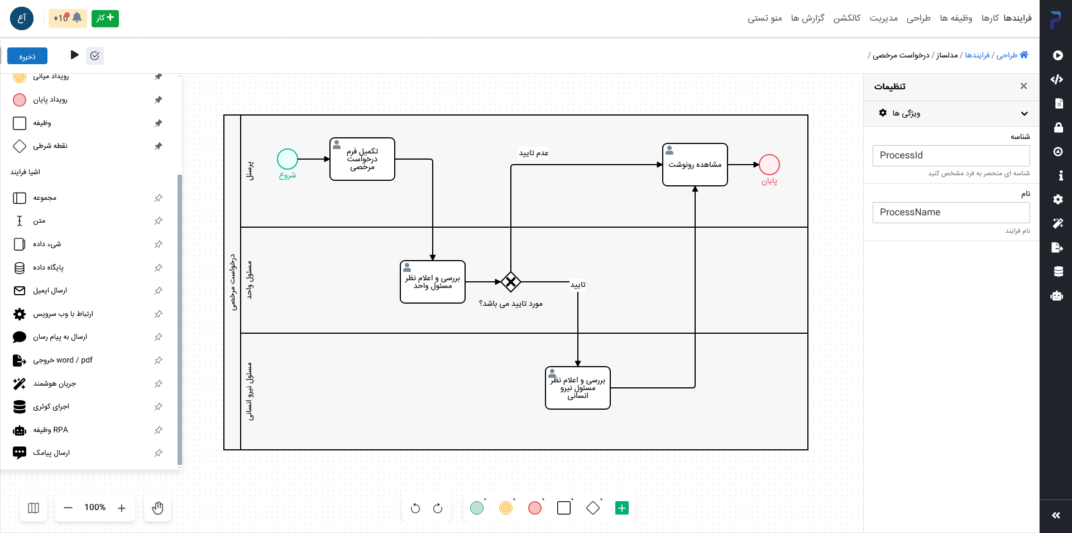Open the گزارش ها menu

pyautogui.click(x=807, y=18)
